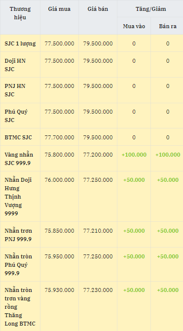Image resolution: width=183 pixels, height=331 pixels.
Task: Click the Bán ra sub-header
Action: pyautogui.click(x=168, y=26)
